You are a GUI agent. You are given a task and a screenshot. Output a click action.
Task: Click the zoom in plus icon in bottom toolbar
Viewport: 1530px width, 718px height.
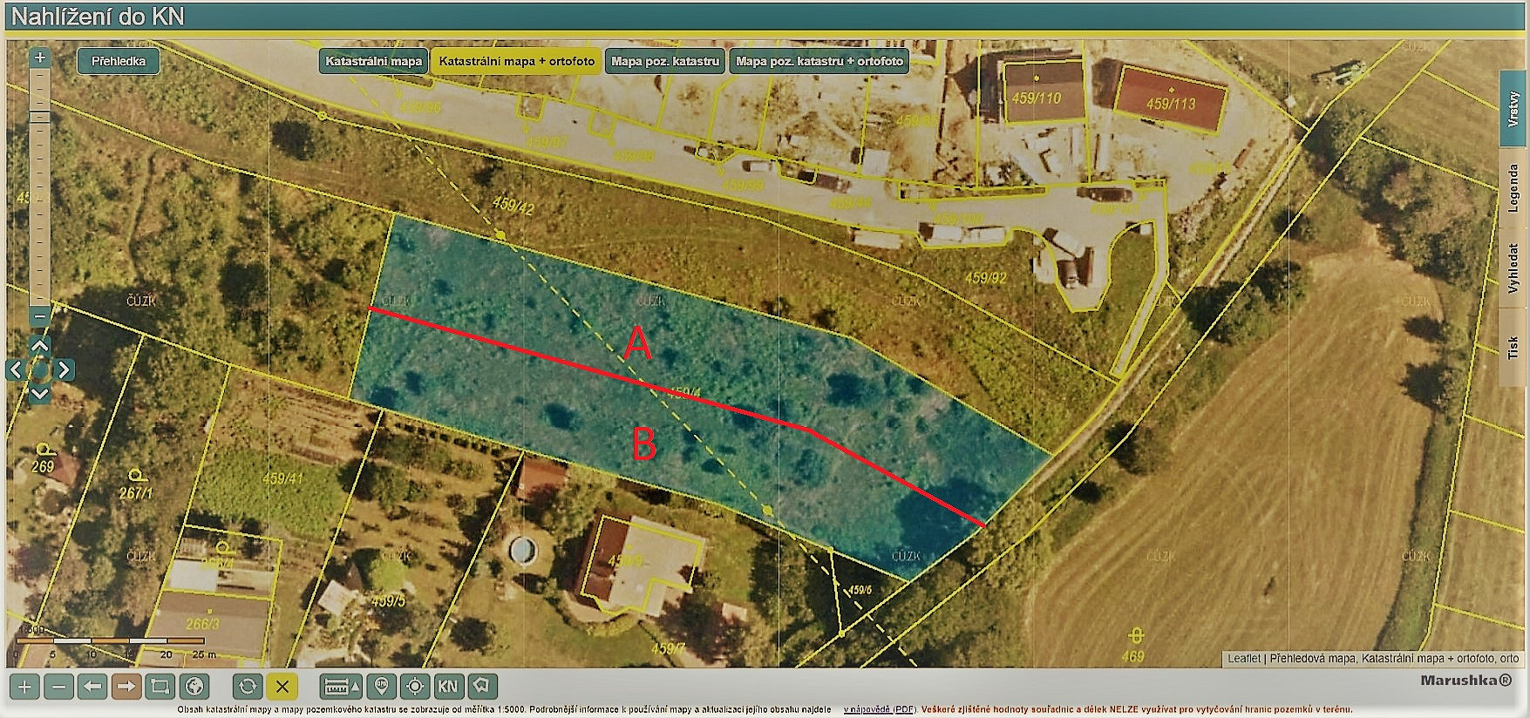[24, 687]
